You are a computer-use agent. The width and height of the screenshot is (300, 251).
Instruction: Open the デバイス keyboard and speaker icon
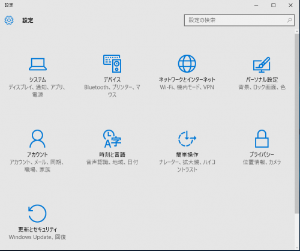[112, 64]
